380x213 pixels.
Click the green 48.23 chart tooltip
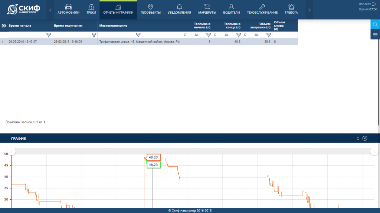(153, 165)
